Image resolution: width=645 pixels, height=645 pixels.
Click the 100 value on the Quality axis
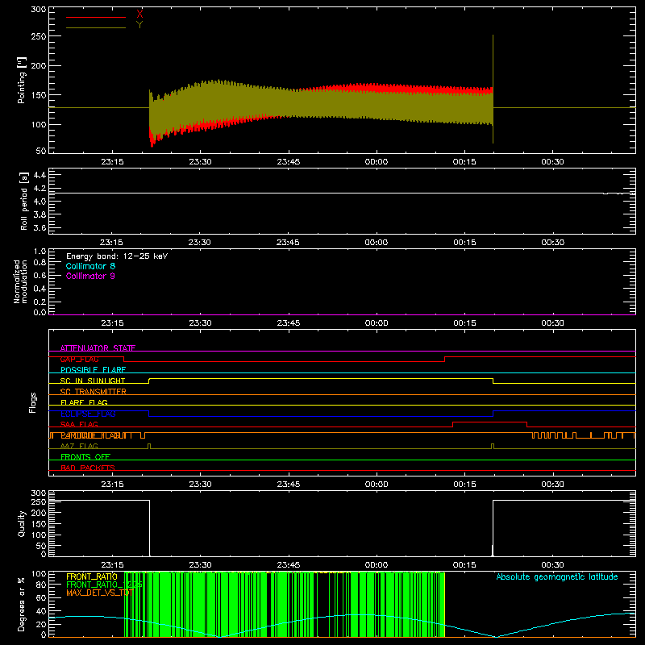click(x=39, y=535)
